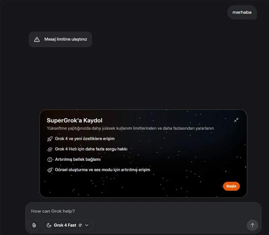Click the paintbrush icon for image generation
The image size is (269, 235).
click(50, 170)
